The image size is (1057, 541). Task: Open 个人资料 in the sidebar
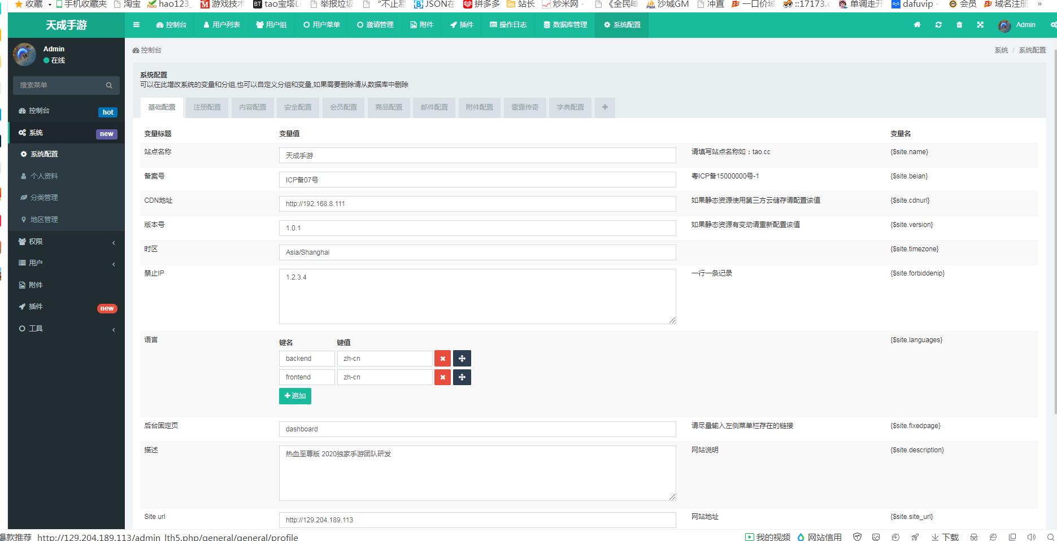tap(44, 176)
